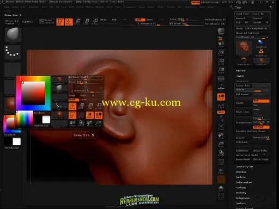Screen dimensions: 279x209
Task: Select blue PolyMesh3D tool in Tool palette
Action: pyautogui.click(x=261, y=44)
